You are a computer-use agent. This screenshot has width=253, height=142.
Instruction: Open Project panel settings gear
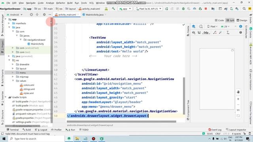tap(44, 15)
